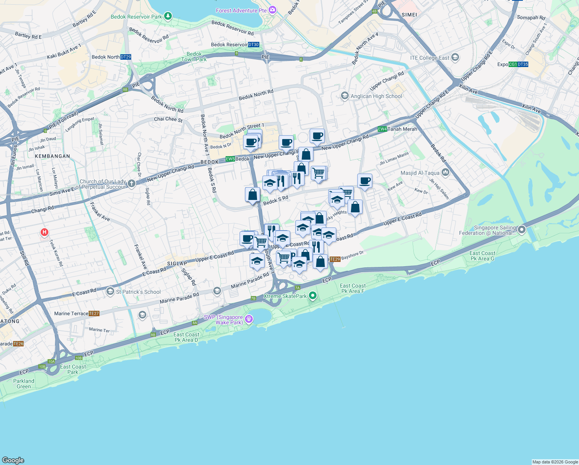
Task: Click Anglican High School icon
Action: click(x=344, y=96)
